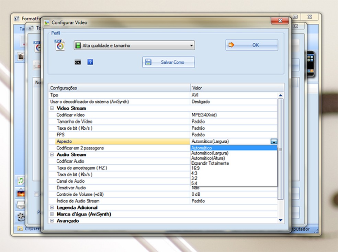Expand the Marca d'água (AviSynth) section
The width and height of the screenshot is (338, 252).
coord(52,214)
